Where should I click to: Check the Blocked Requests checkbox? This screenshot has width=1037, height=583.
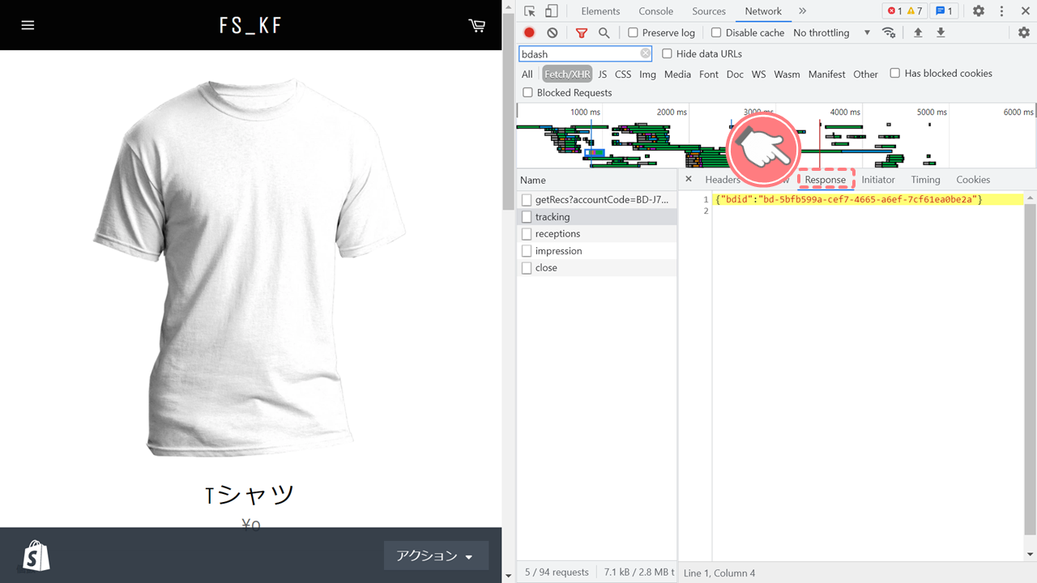527,92
